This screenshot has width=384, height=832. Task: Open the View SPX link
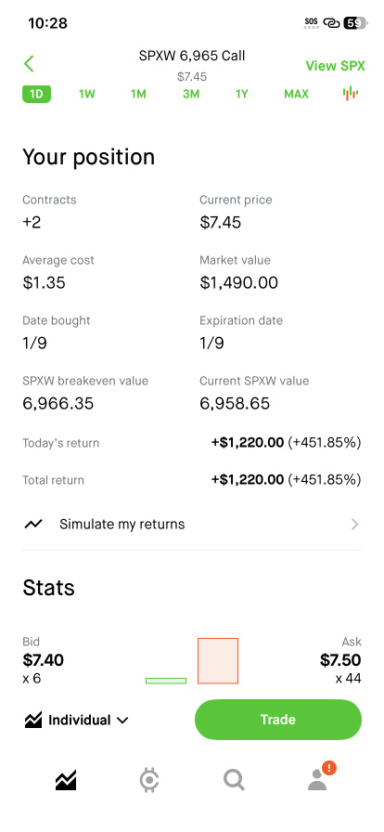[x=335, y=66]
